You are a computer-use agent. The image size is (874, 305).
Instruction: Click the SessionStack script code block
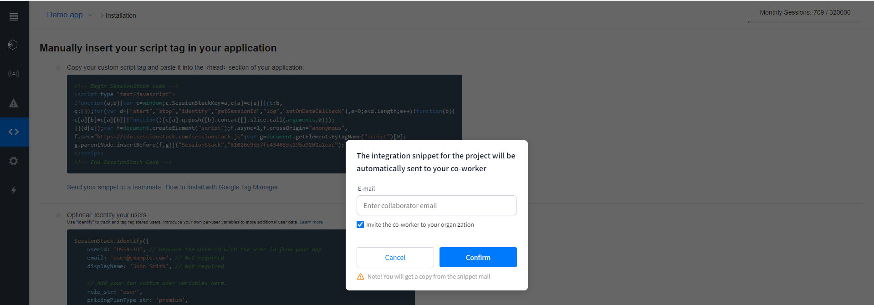click(x=264, y=124)
